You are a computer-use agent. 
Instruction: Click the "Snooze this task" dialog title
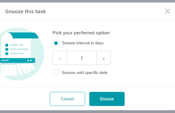coord(25,11)
